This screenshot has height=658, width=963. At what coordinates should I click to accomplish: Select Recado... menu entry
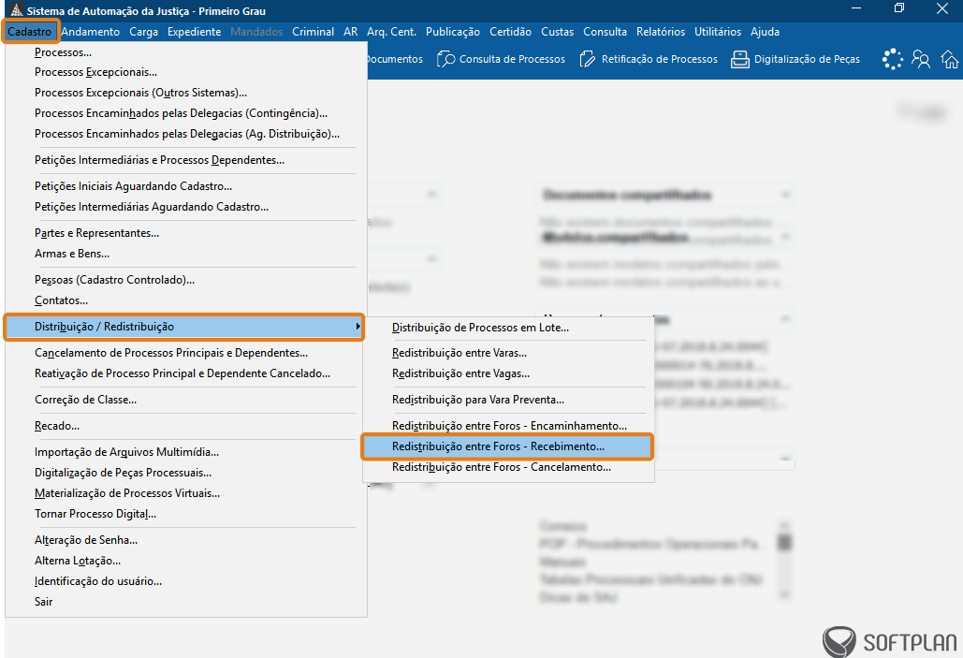186,426
